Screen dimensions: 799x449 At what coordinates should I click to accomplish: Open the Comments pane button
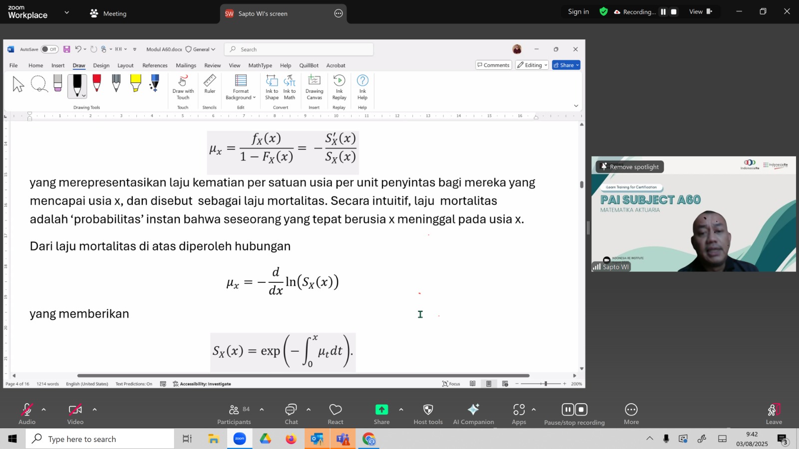click(493, 65)
